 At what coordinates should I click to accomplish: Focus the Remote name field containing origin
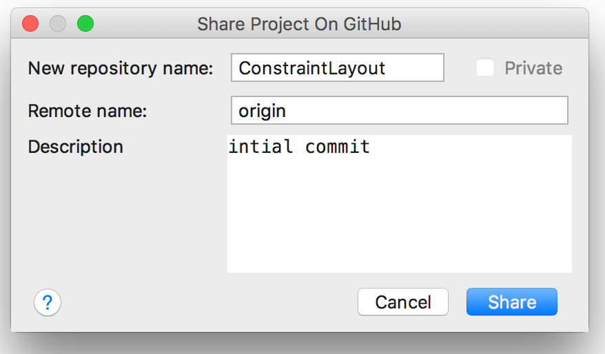[x=400, y=111]
